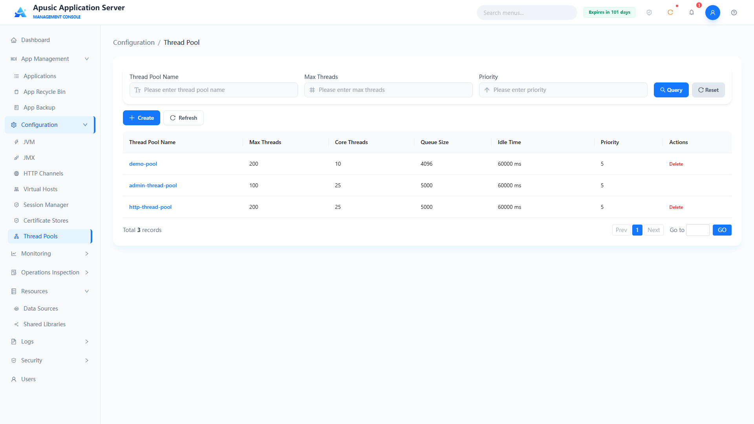This screenshot has height=424, width=754.
Task: Click the GO pagination button
Action: (x=722, y=230)
